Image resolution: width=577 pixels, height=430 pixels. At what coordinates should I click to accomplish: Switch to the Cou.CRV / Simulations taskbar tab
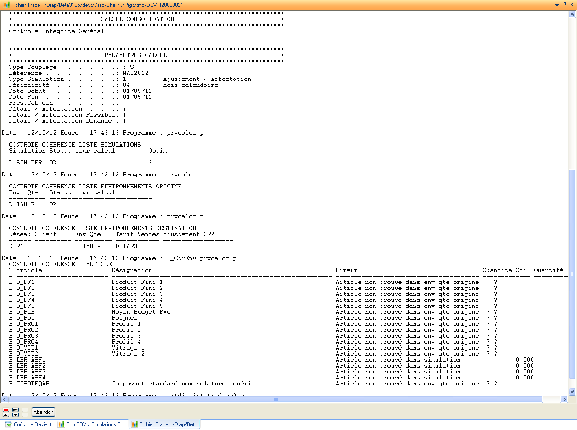tap(91, 424)
